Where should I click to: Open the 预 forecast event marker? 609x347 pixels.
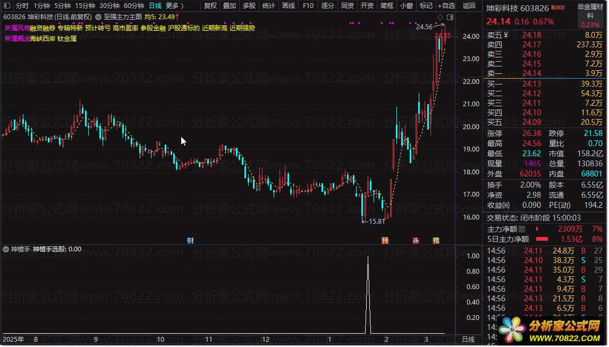coord(385,241)
